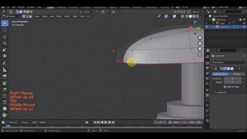Open the Object Data properties tab
Viewport: 247px width, 139px height.
coord(207,115)
